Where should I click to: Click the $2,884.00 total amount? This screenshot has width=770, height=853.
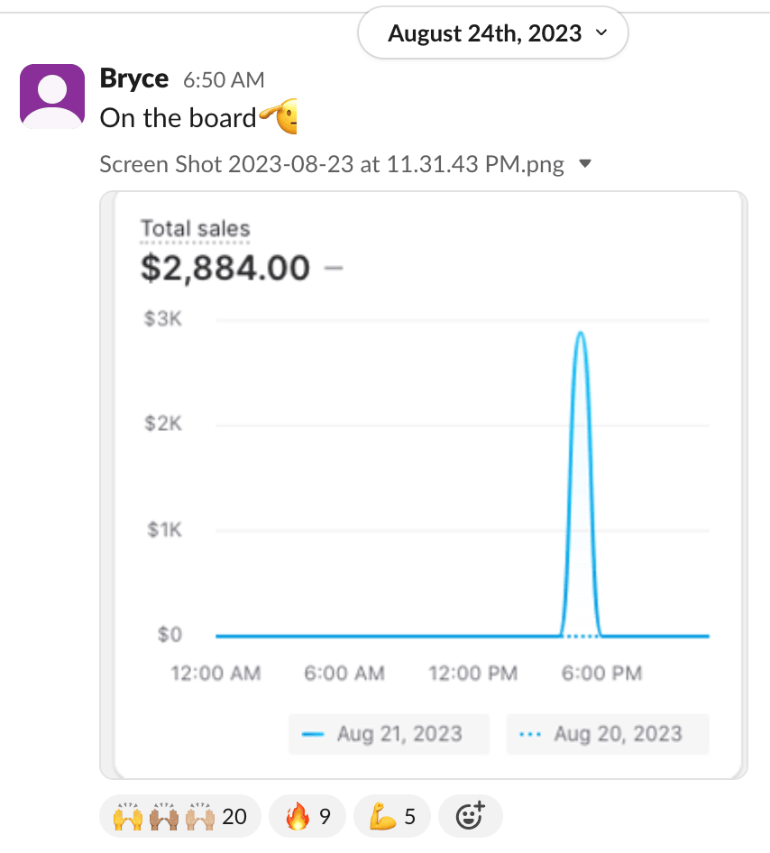(225, 268)
